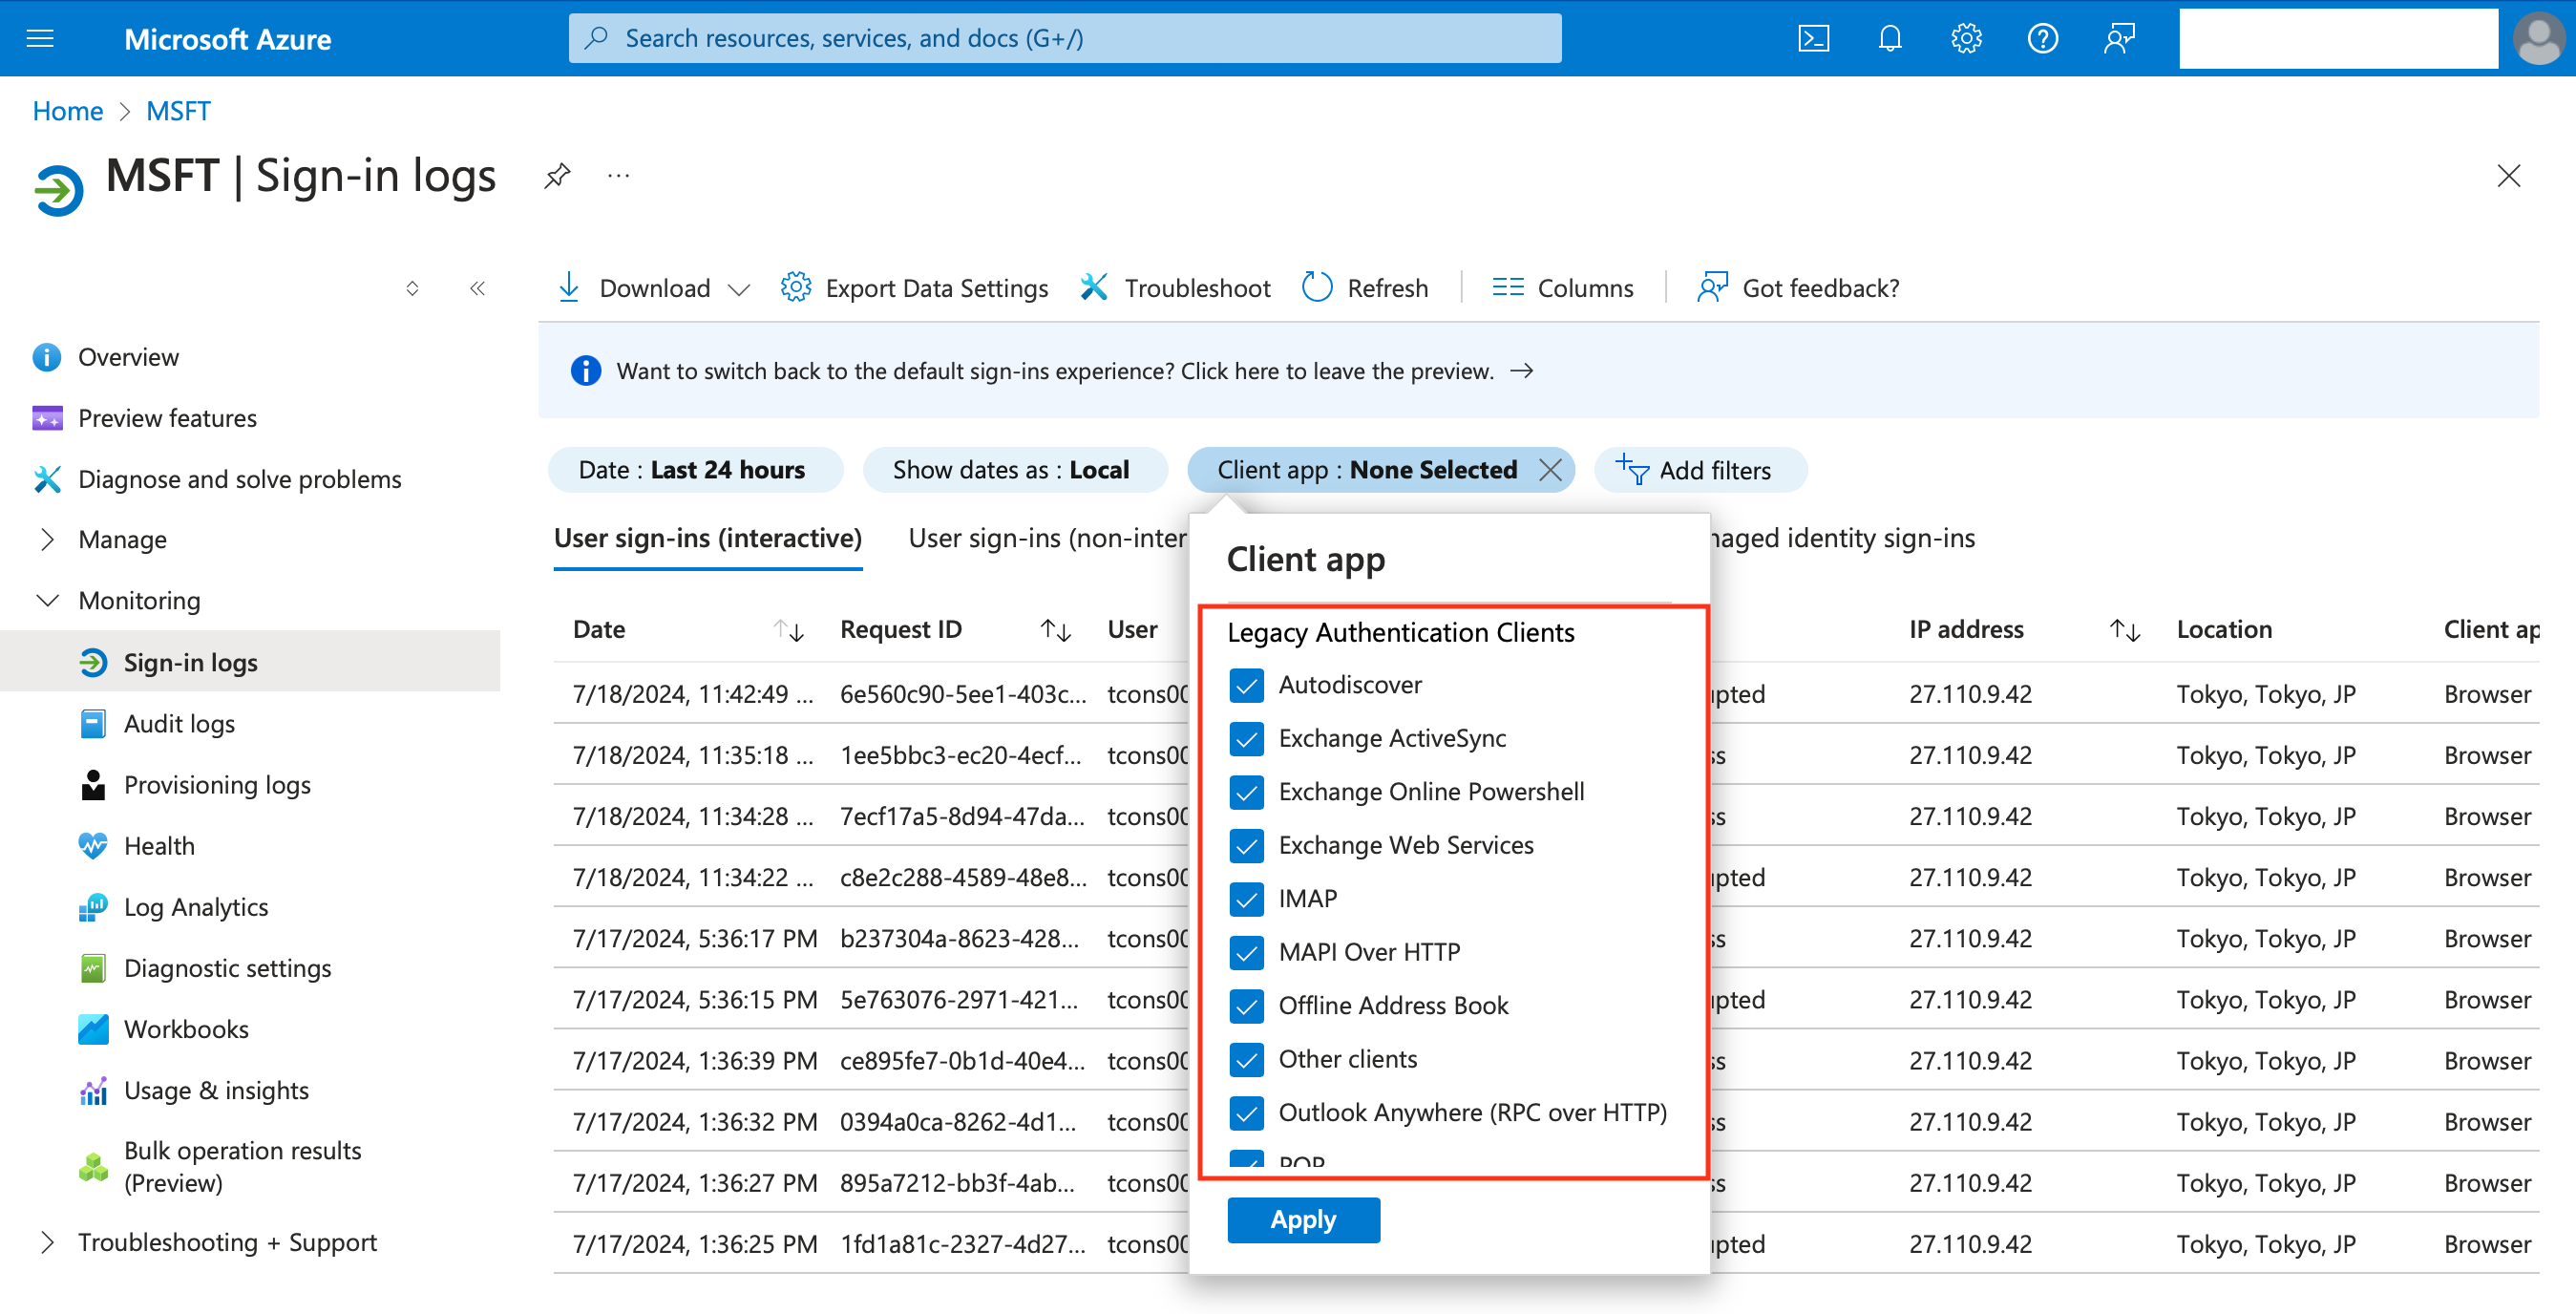Uncheck Offline Address Book checkbox
This screenshot has width=2576, height=1314.
coord(1246,1006)
